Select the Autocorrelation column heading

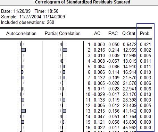pos(21,33)
